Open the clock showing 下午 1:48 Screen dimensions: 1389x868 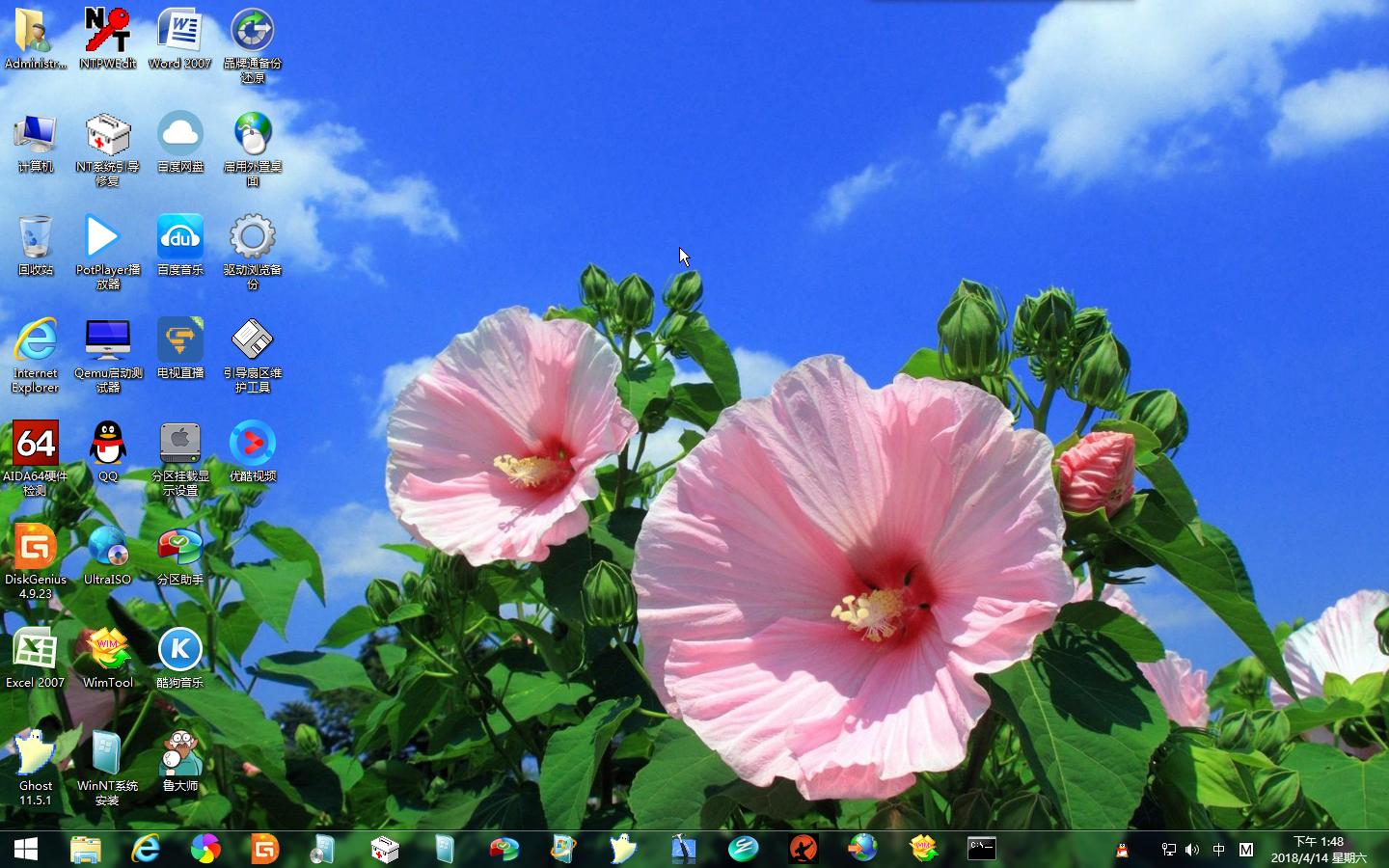[1319, 850]
